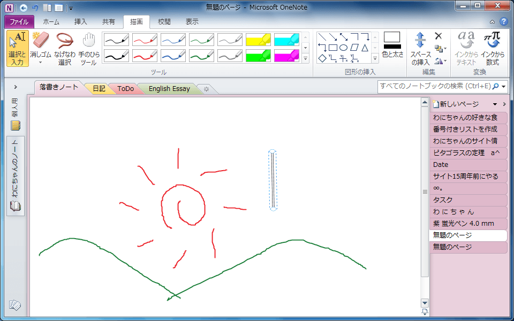Create a page with 新しいページ
Image resolution: width=514 pixels, height=321 pixels.
(456, 104)
